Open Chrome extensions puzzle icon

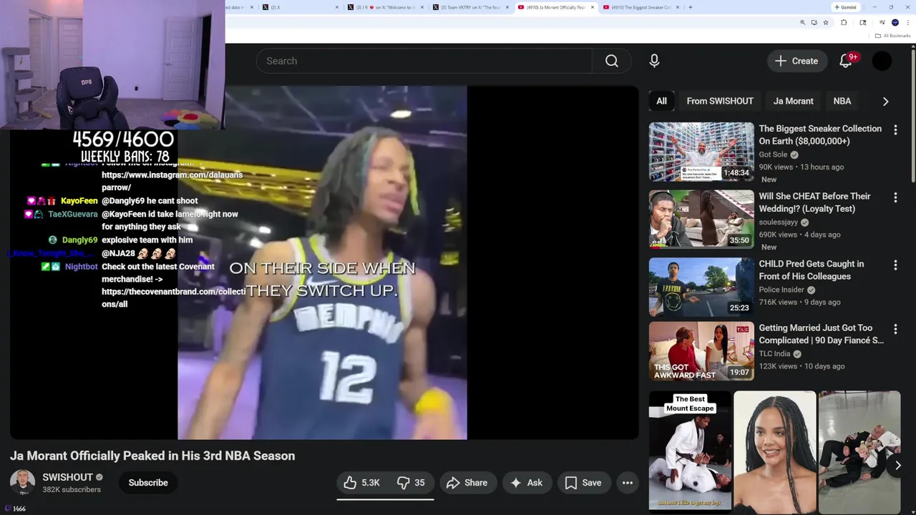coord(844,23)
